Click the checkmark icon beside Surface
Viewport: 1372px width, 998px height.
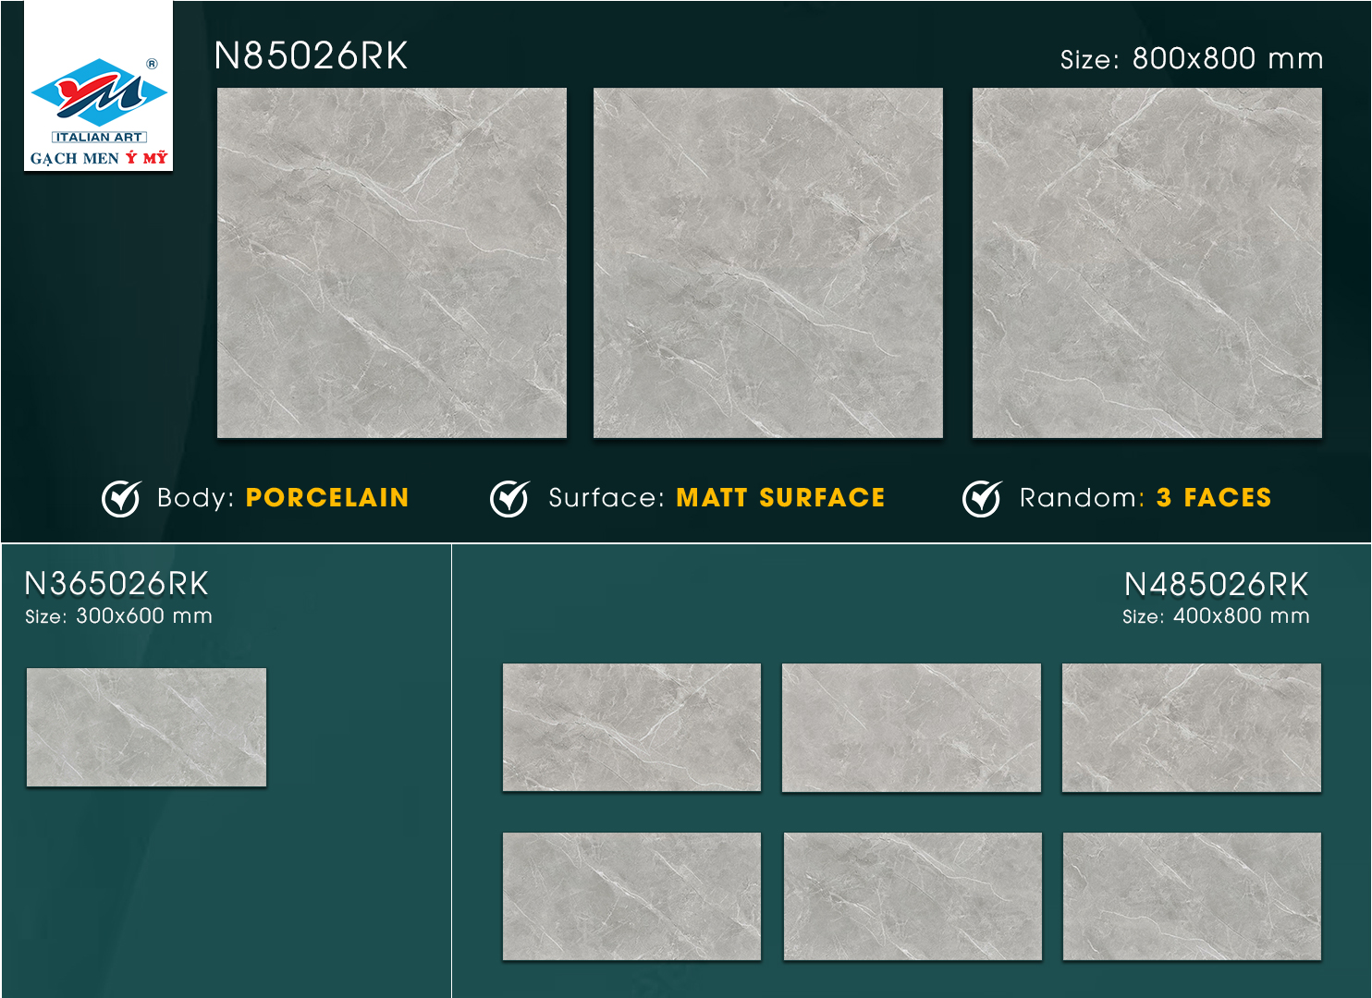509,498
